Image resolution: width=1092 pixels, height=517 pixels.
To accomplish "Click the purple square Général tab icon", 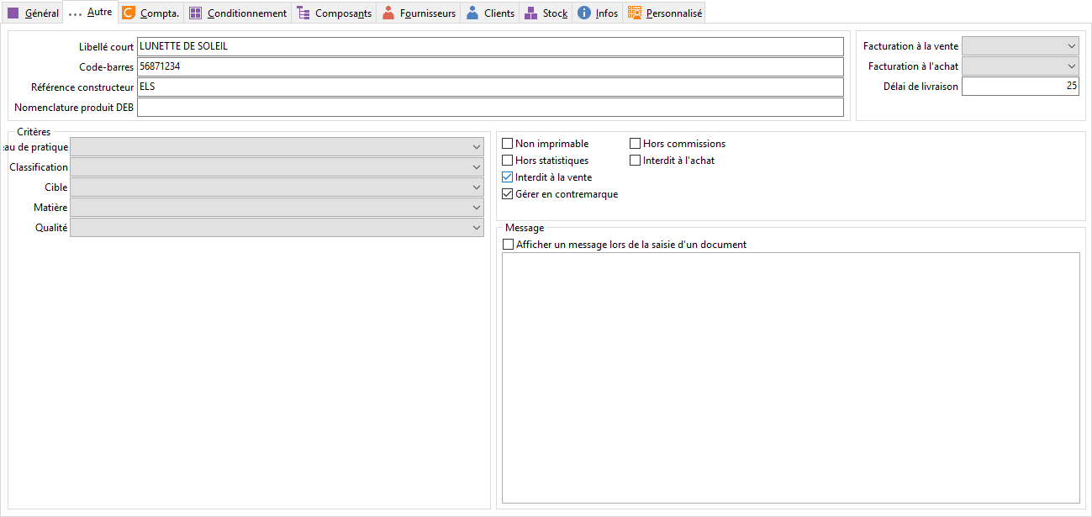I will coord(13,13).
